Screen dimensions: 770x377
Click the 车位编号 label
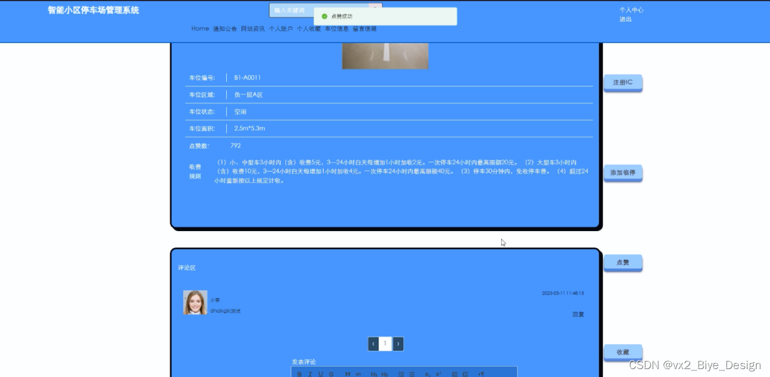[201, 78]
